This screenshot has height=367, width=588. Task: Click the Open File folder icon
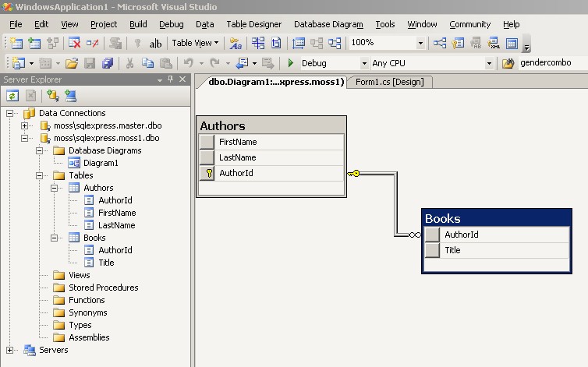tap(71, 63)
